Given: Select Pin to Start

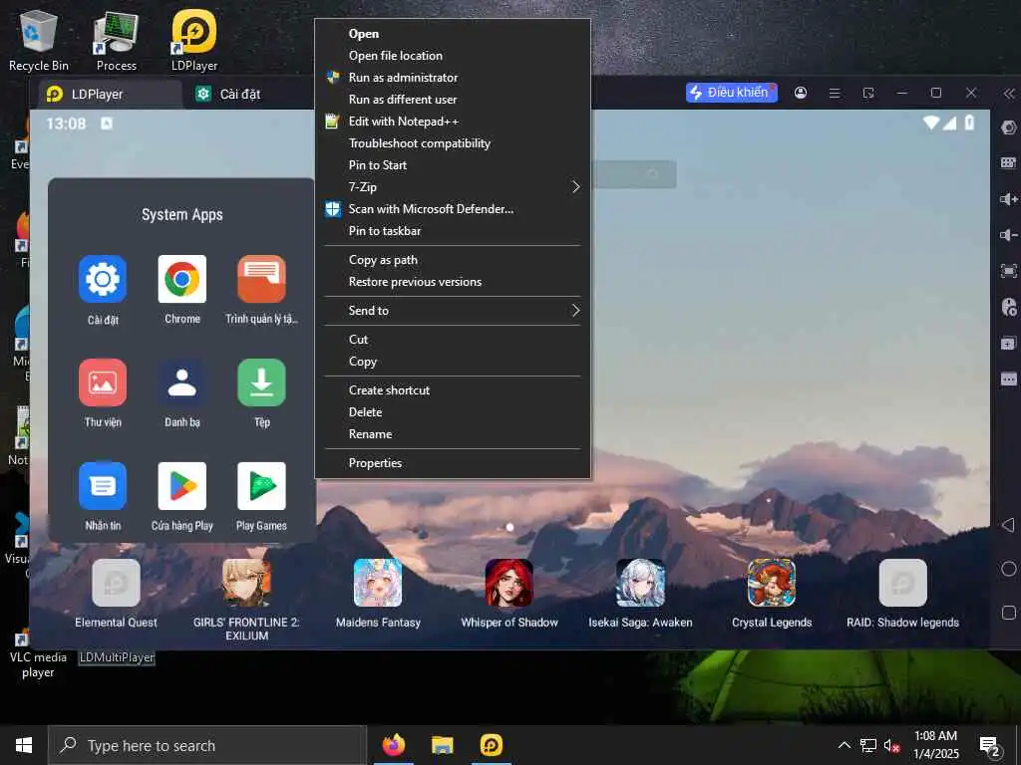Looking at the screenshot, I should 453,165.
